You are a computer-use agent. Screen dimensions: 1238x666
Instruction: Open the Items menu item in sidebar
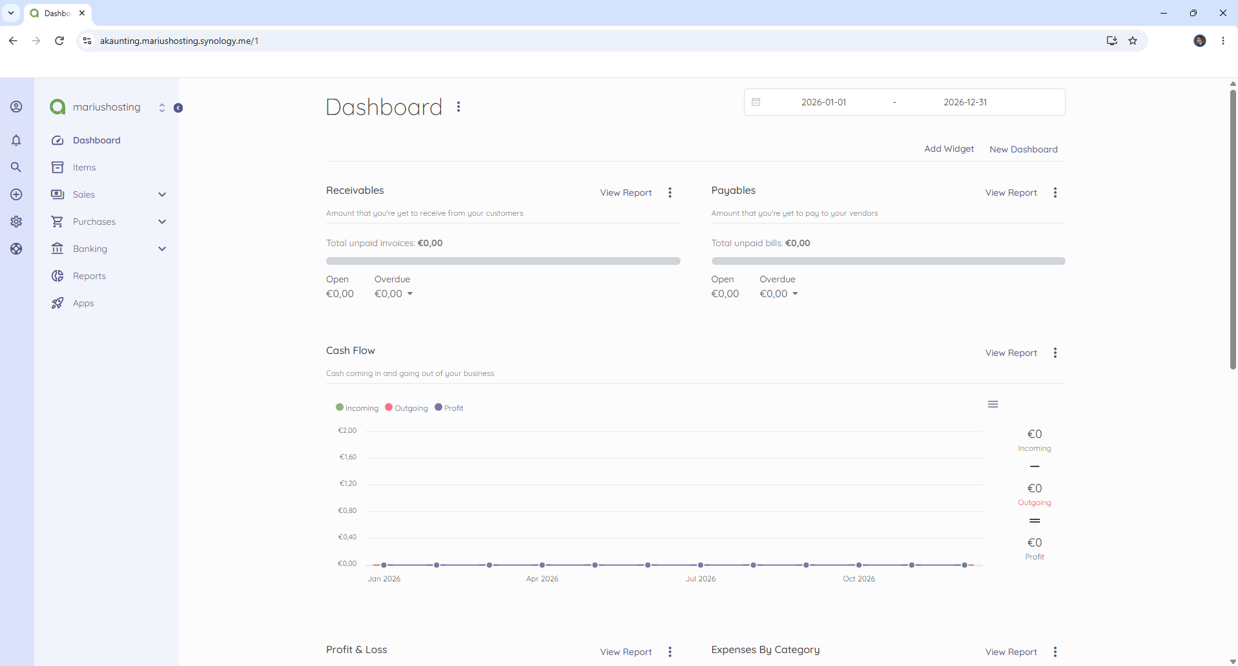coord(84,167)
